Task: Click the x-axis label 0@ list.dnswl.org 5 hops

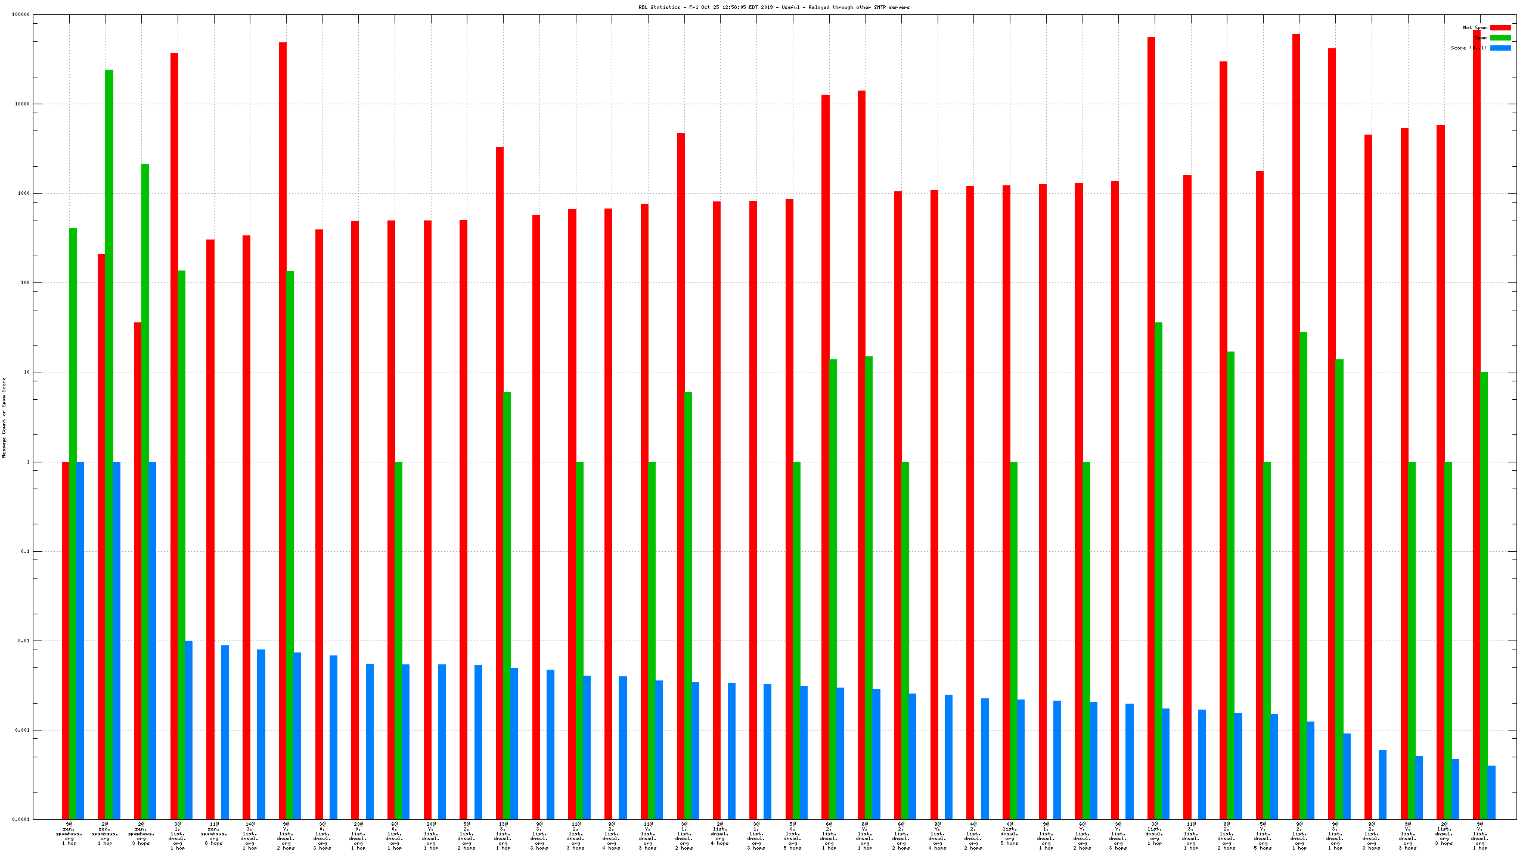Action: pyautogui.click(x=1009, y=833)
